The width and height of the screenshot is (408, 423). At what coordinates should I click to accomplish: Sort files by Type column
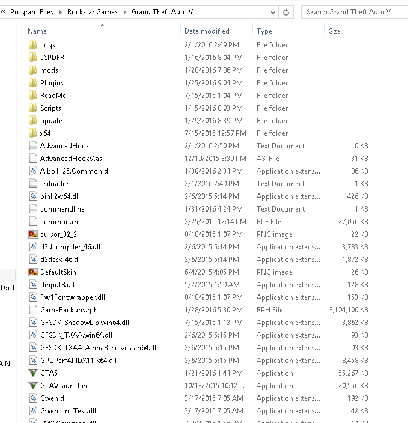[x=264, y=31]
